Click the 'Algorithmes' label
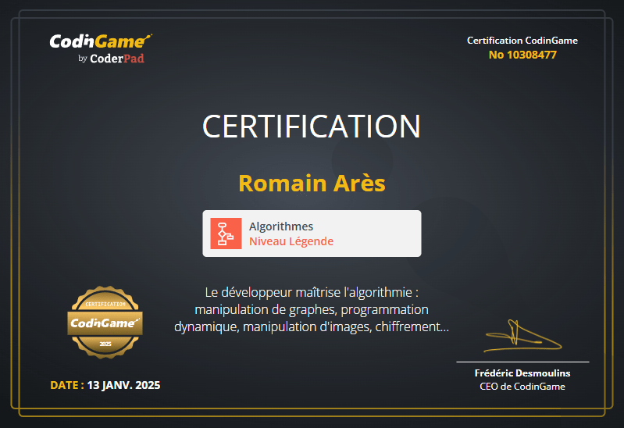The height and width of the screenshot is (428, 624). coord(281,226)
